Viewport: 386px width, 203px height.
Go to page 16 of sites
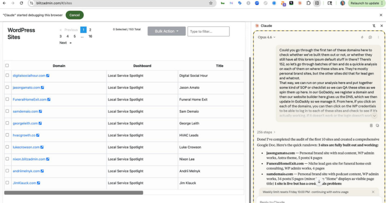click(90, 36)
